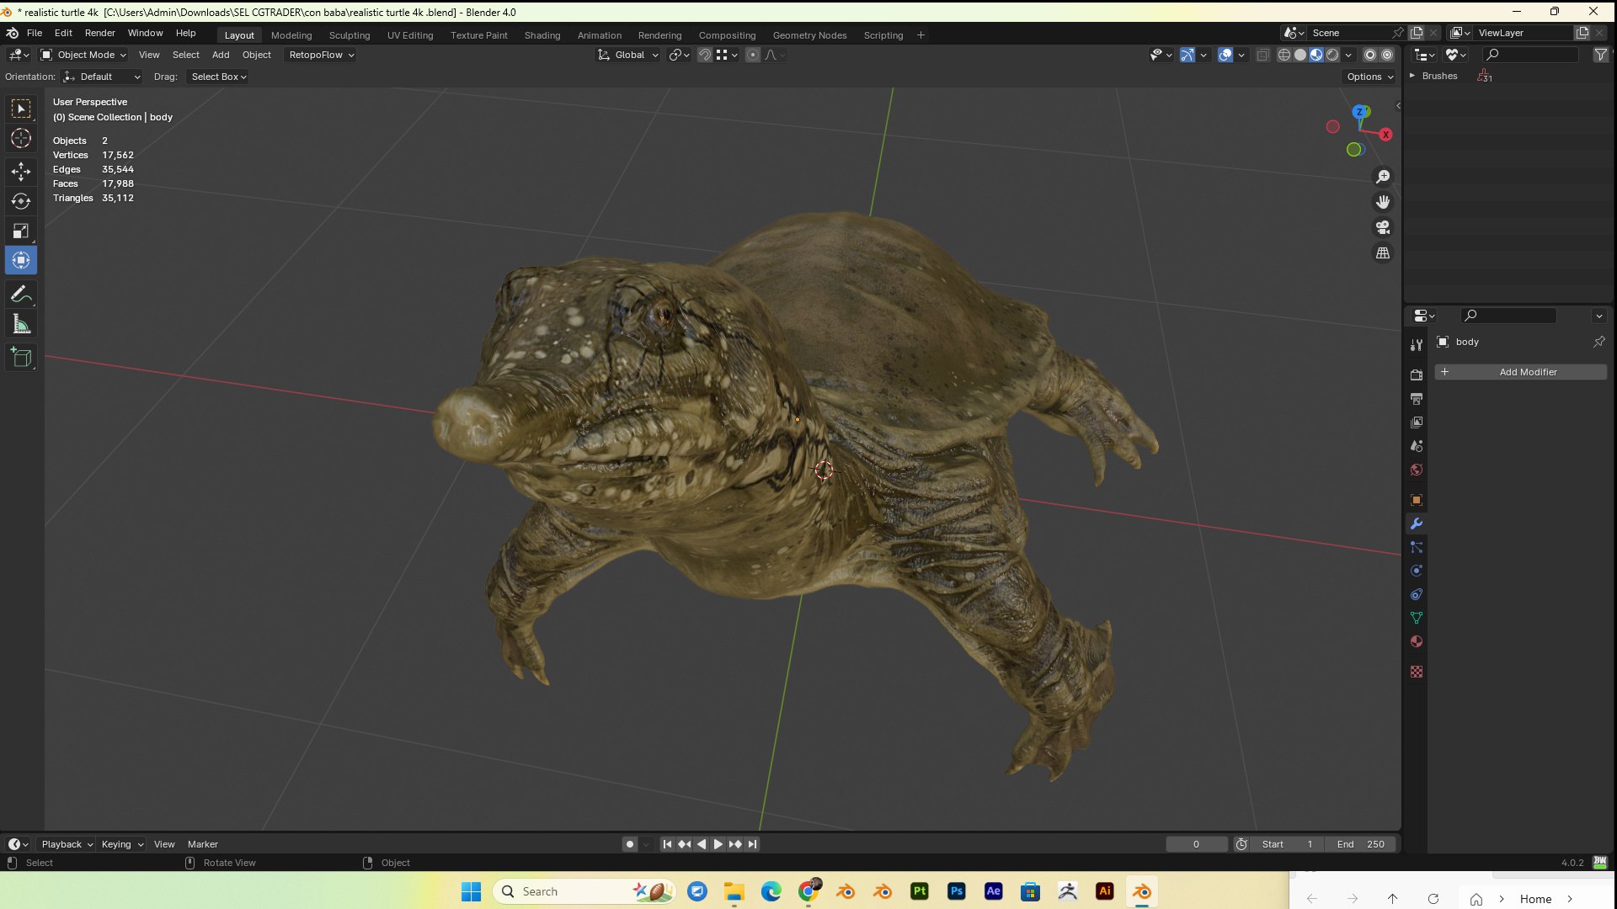Open Global transform orientation dropdown
Screen dimensions: 1617x909
pyautogui.click(x=627, y=55)
